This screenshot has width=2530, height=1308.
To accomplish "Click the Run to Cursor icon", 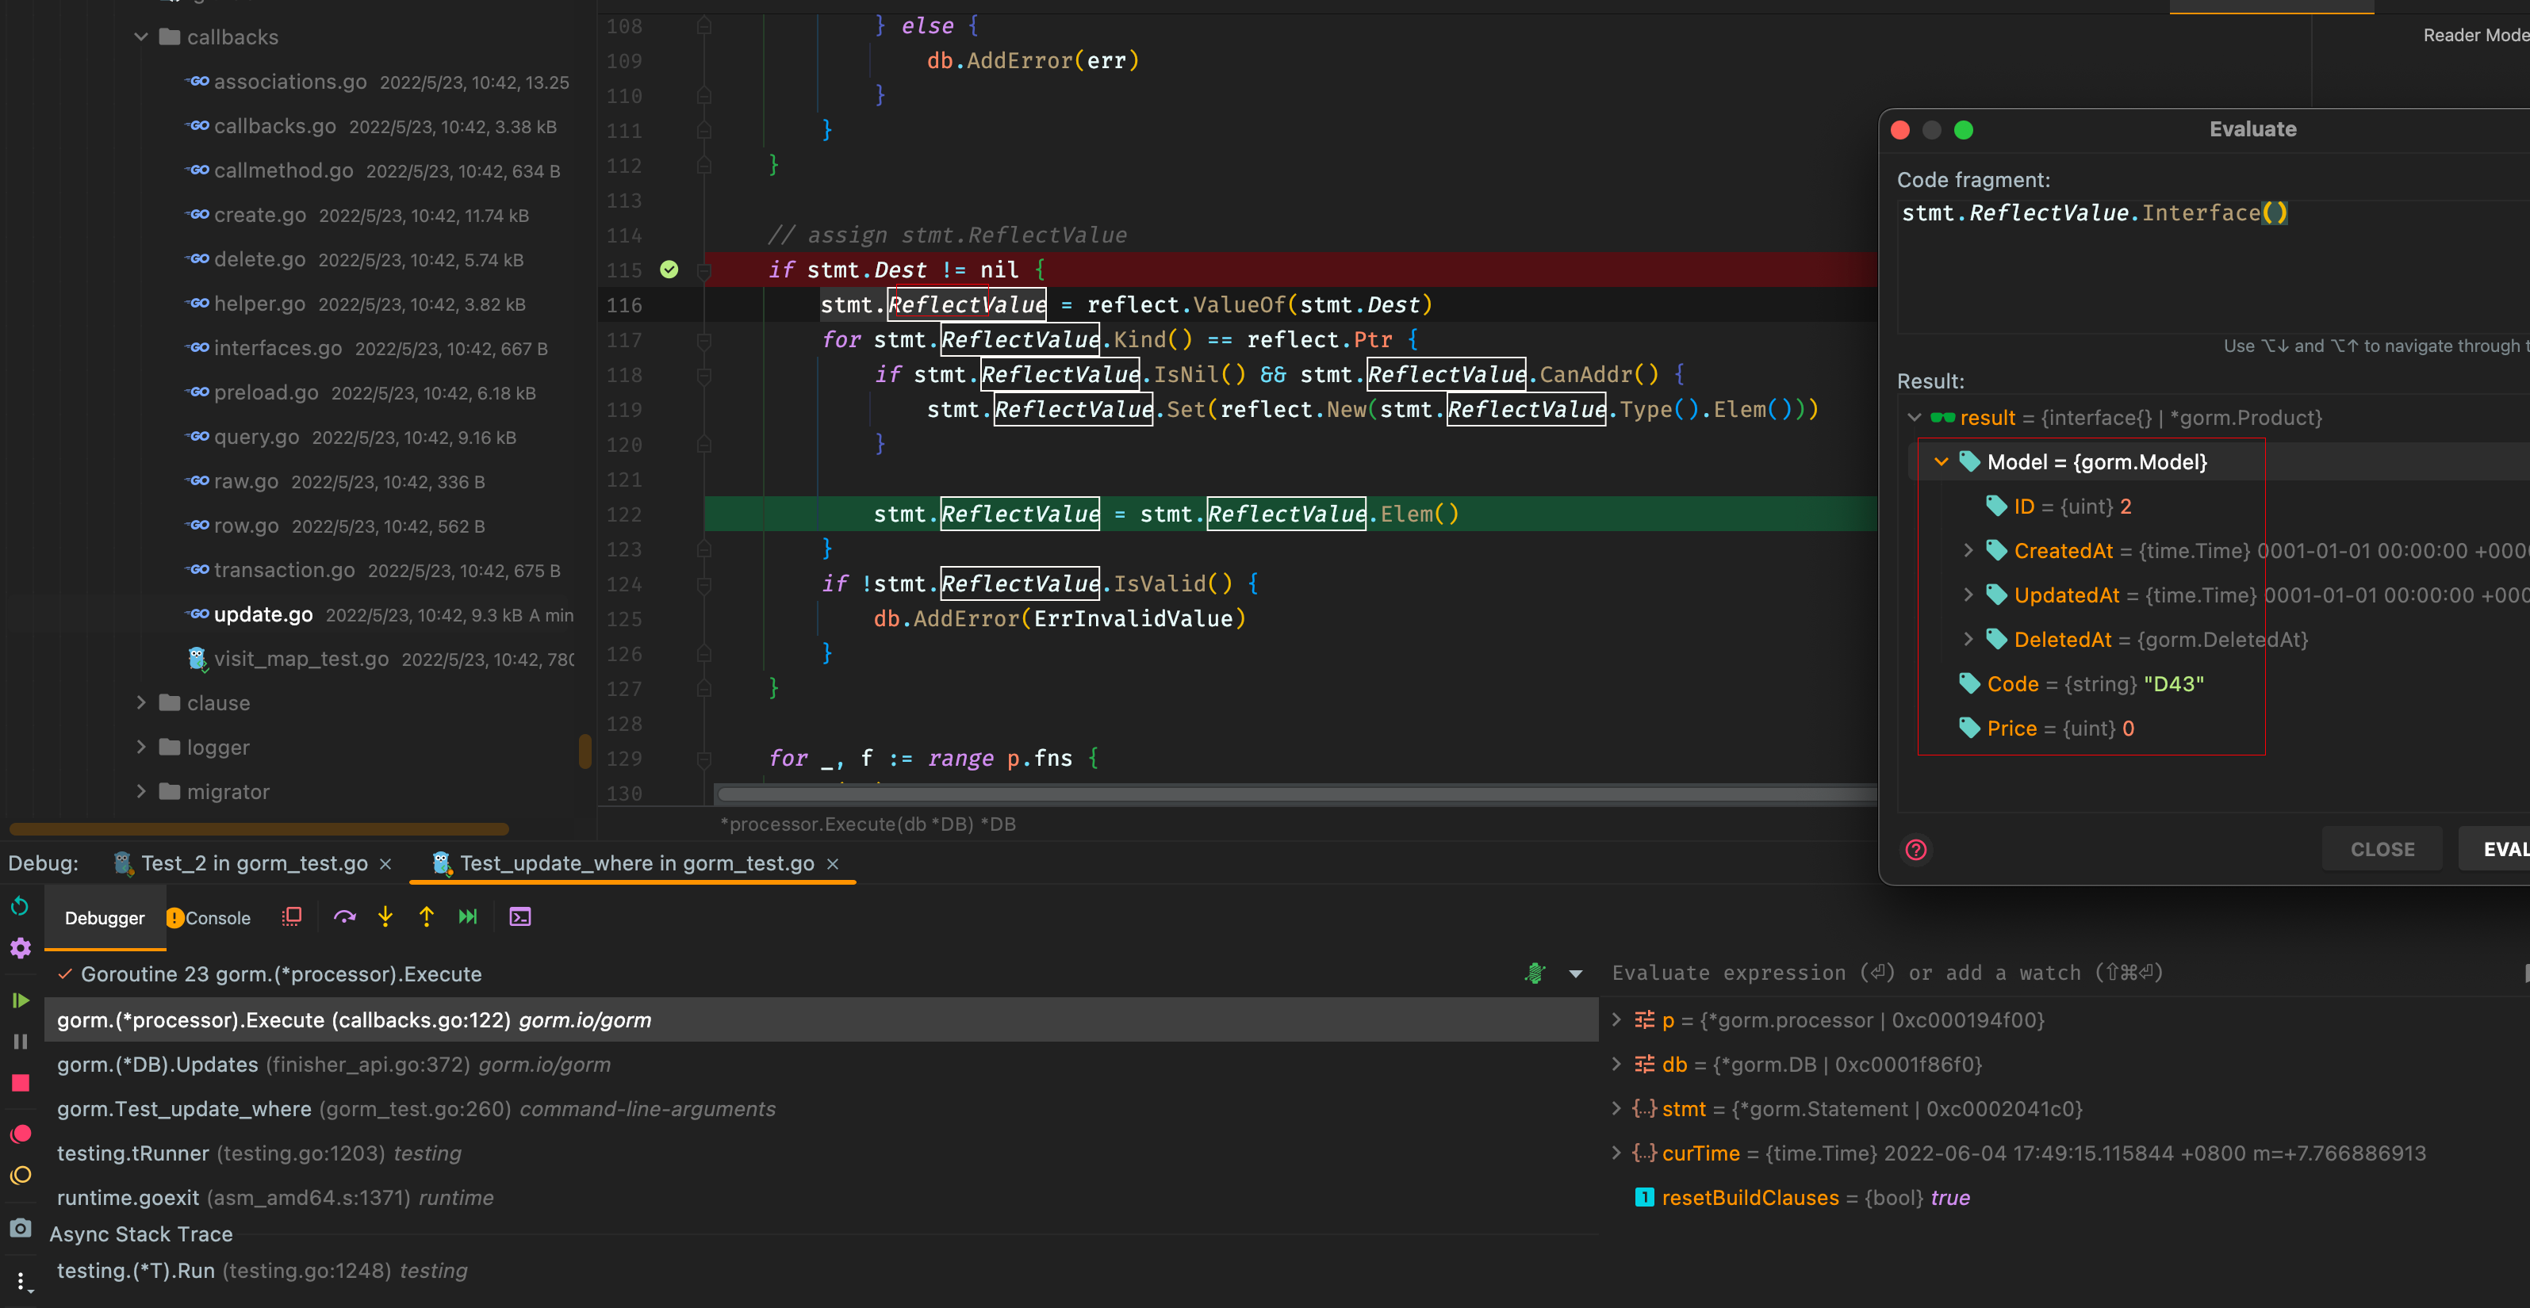I will tap(467, 916).
